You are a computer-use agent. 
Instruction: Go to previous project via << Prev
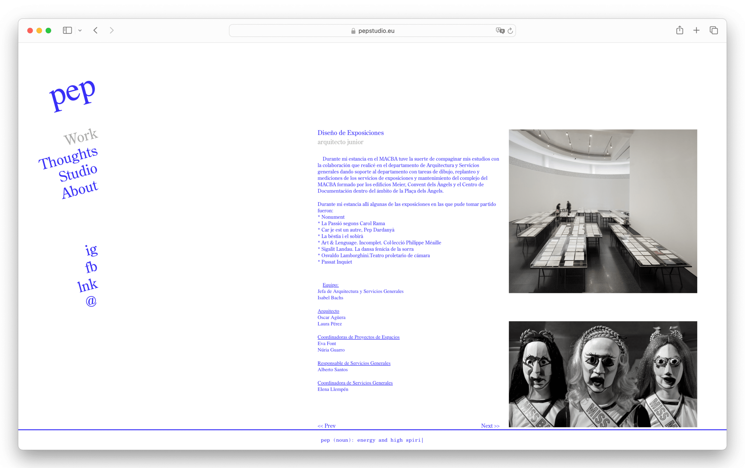[x=327, y=426]
